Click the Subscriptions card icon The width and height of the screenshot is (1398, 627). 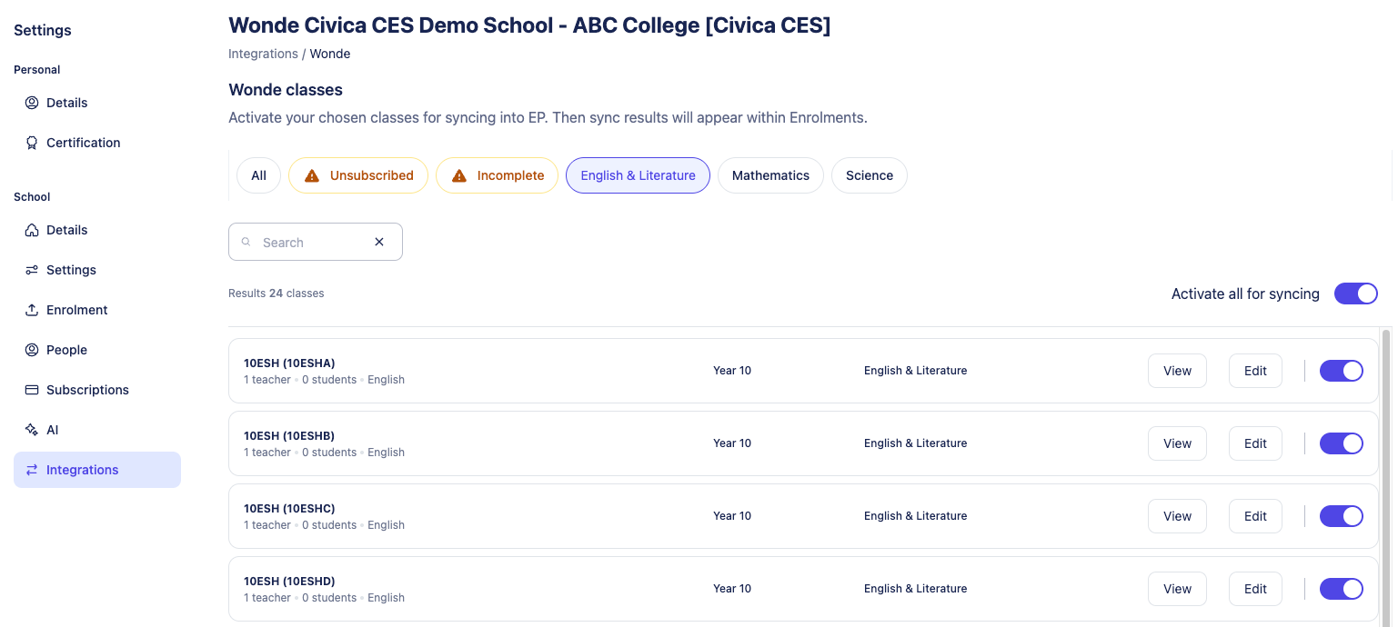(32, 390)
